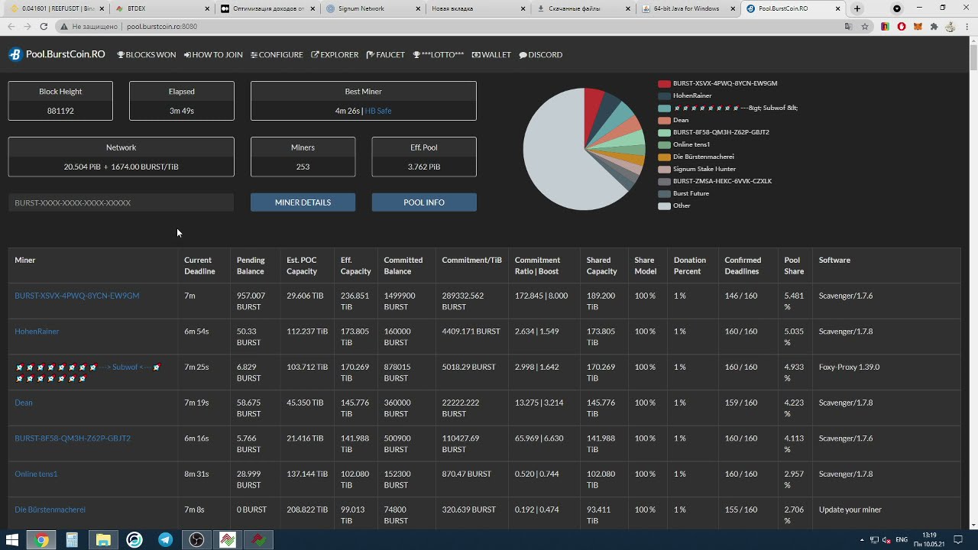Open the Blocks Won page
Viewport: 978px width, 550px height.
click(x=146, y=55)
